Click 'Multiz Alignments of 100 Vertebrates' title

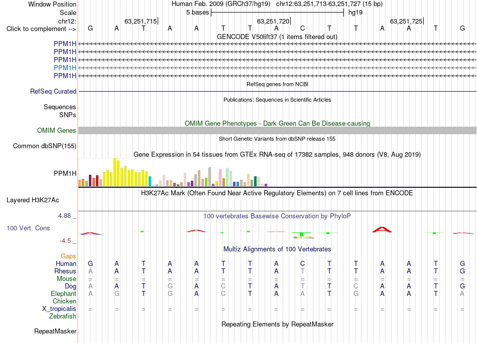277,249
